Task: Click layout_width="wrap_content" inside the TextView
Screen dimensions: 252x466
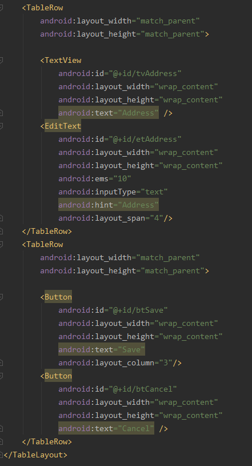Action: point(138,86)
